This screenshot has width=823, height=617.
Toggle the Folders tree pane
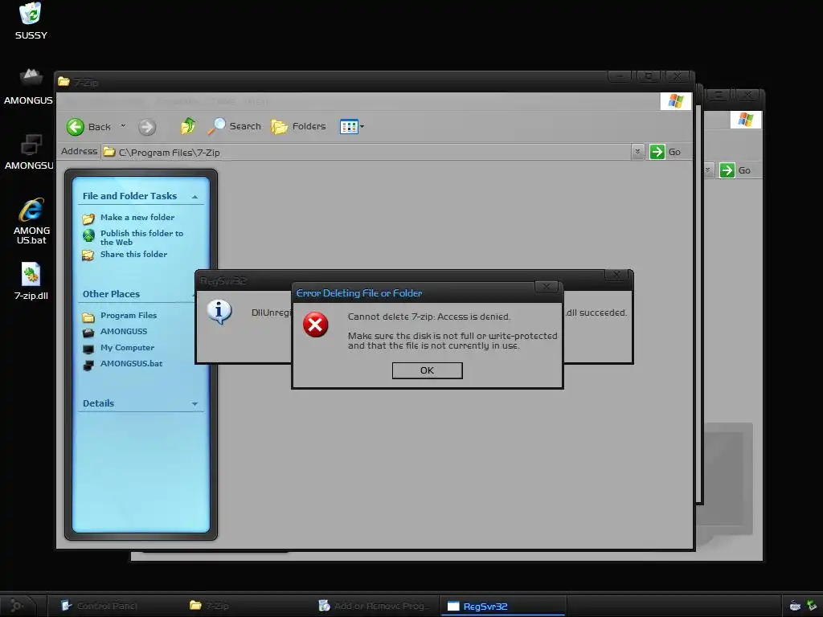tap(299, 126)
